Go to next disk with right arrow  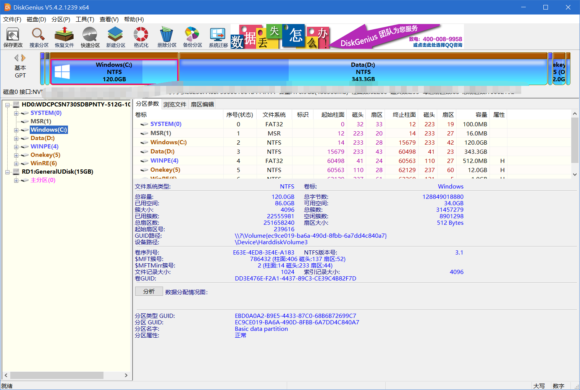point(24,58)
